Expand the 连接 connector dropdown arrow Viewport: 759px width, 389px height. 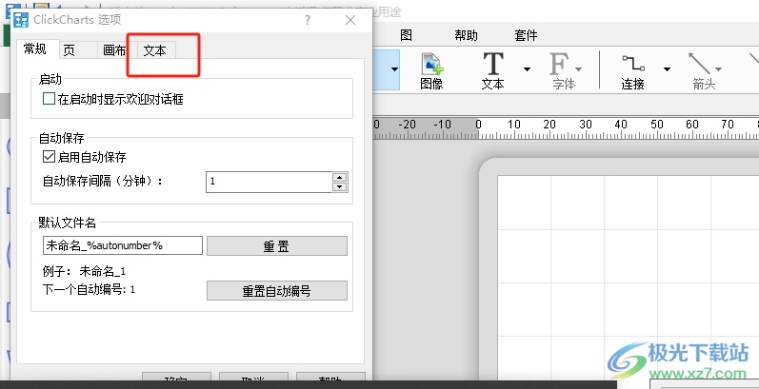pyautogui.click(x=667, y=69)
